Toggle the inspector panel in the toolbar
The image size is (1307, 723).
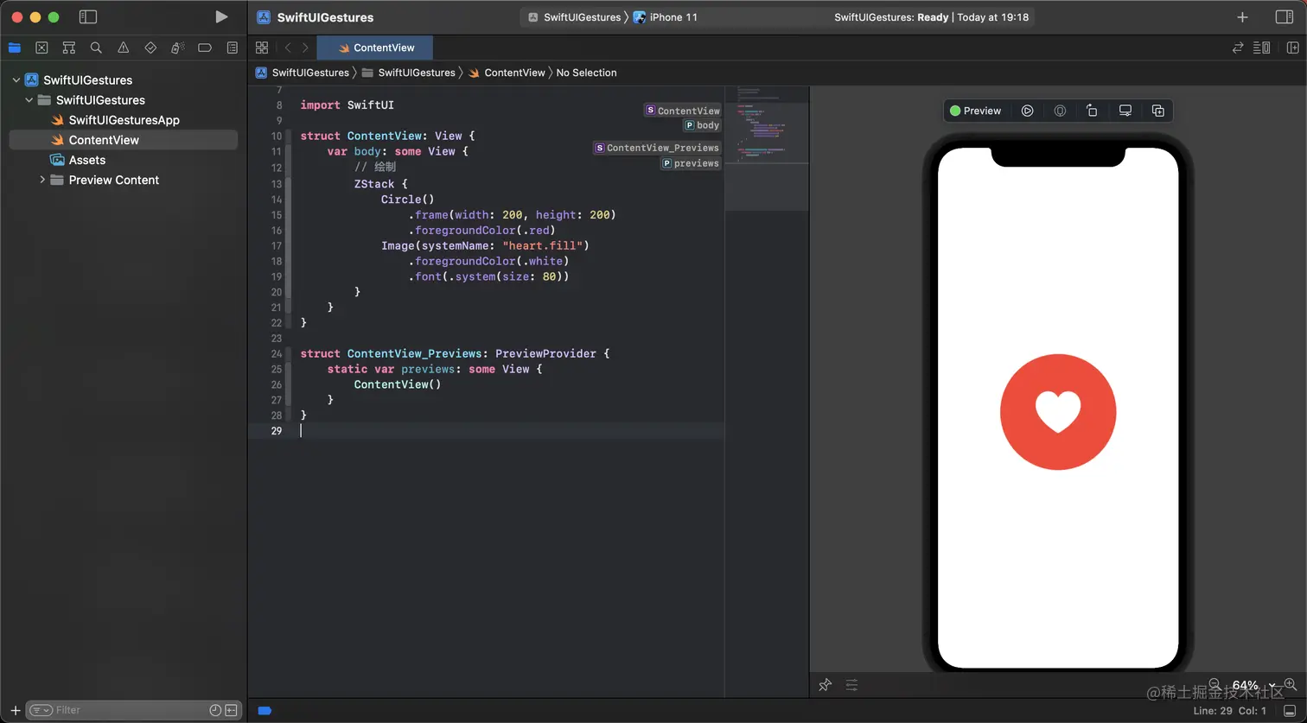point(1285,16)
